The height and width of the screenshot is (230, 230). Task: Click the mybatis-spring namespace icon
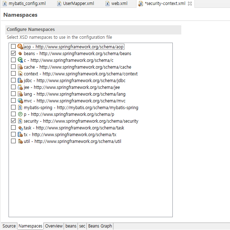20,107
